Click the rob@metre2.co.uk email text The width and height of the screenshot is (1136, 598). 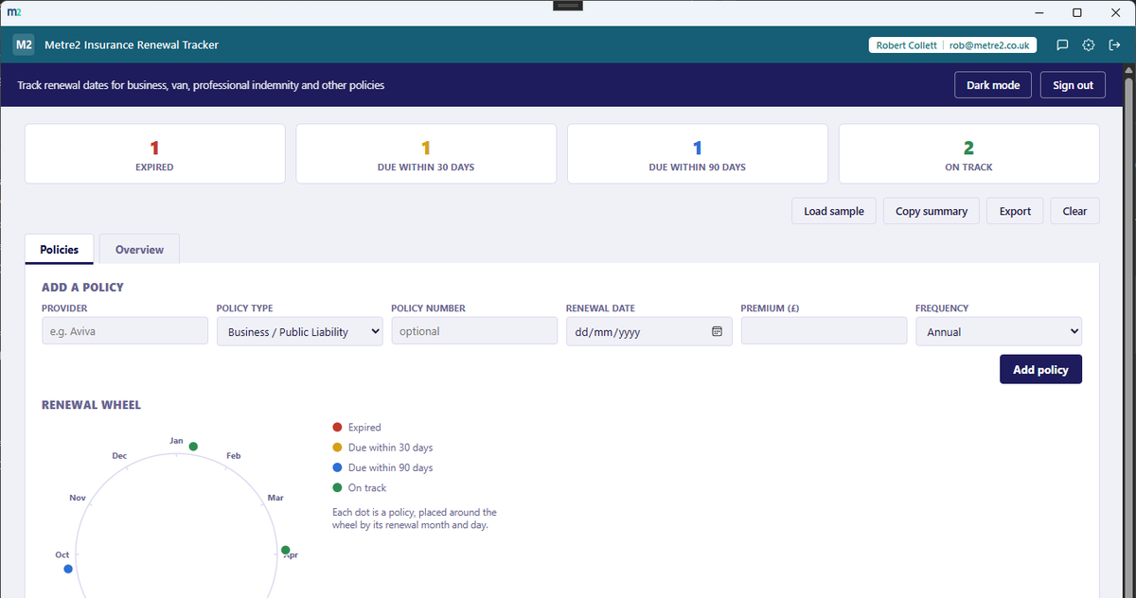990,44
